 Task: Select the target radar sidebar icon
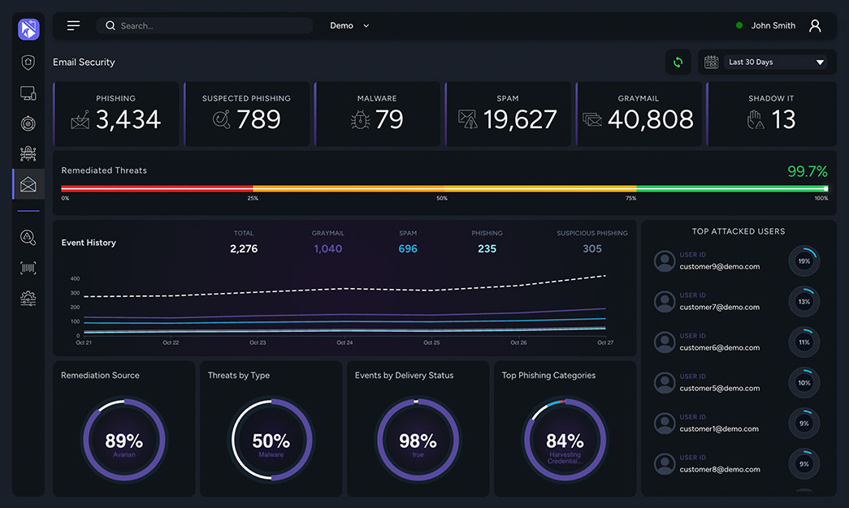click(28, 124)
